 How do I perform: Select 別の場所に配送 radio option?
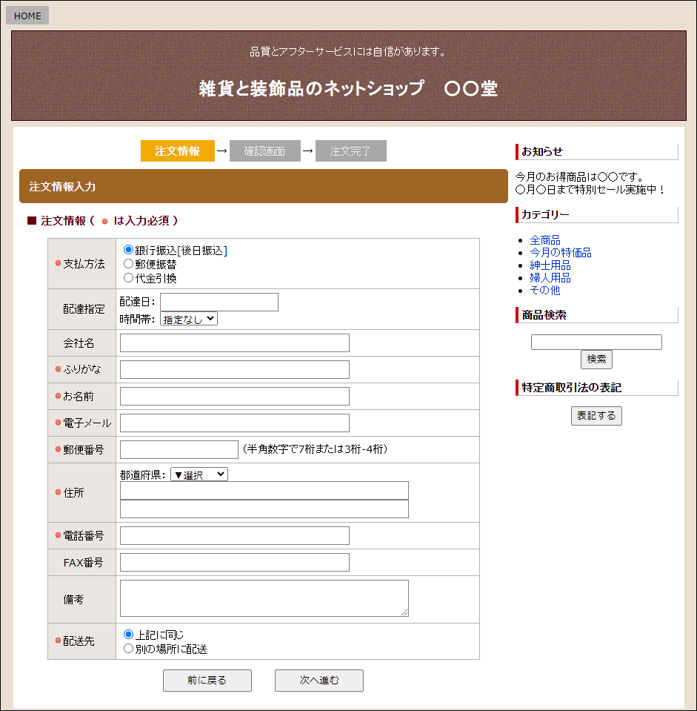[x=128, y=649]
